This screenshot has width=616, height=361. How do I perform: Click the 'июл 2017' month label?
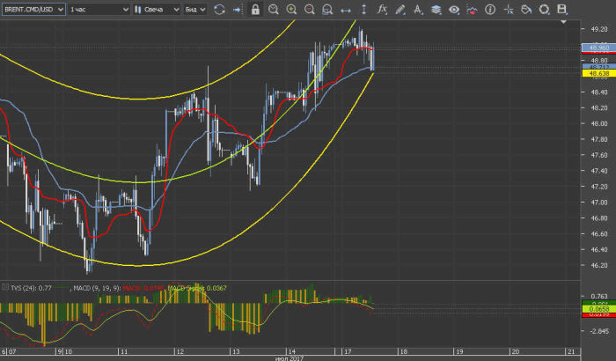pos(290,358)
